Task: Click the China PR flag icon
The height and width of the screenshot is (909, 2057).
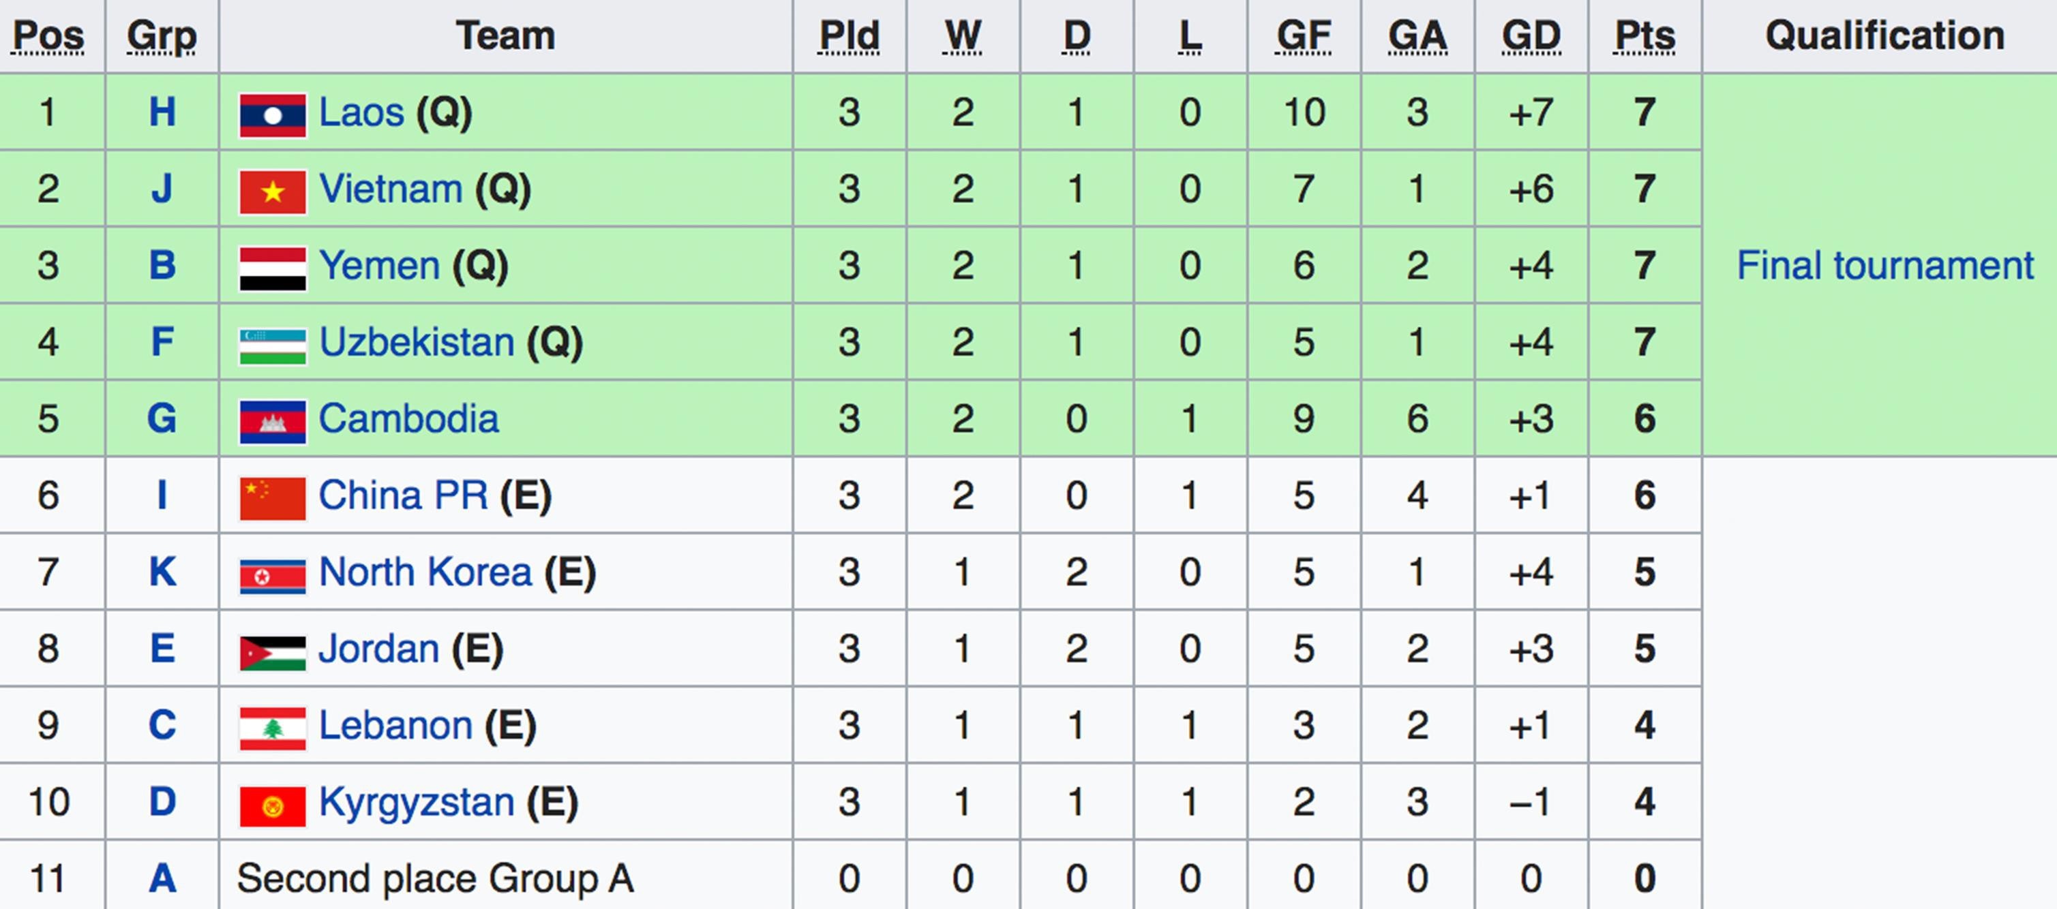Action: [x=272, y=498]
